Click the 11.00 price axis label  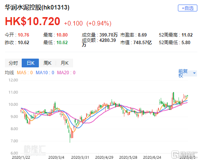click(x=13, y=92)
